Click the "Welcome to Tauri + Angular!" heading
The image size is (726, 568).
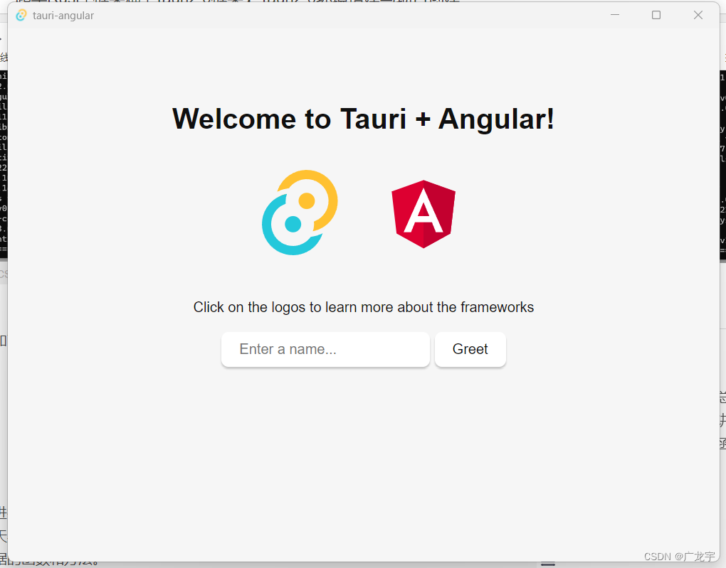click(x=363, y=119)
